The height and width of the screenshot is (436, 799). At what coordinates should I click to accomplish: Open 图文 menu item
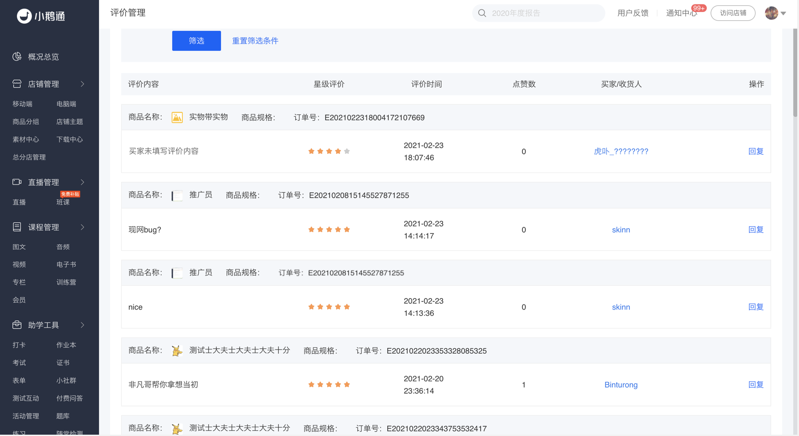pos(19,247)
